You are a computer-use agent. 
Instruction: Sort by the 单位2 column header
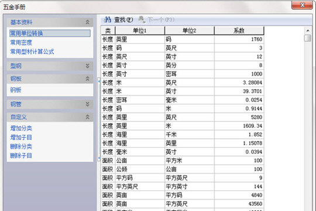(x=190, y=30)
